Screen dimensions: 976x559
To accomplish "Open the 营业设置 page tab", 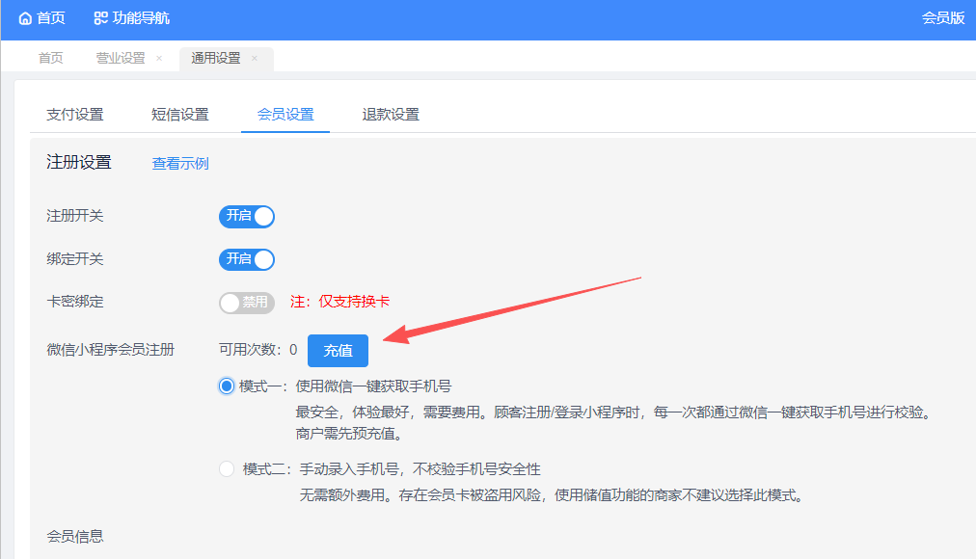I will tap(120, 59).
